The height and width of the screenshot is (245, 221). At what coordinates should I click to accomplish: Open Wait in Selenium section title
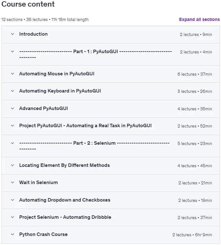pos(39,182)
